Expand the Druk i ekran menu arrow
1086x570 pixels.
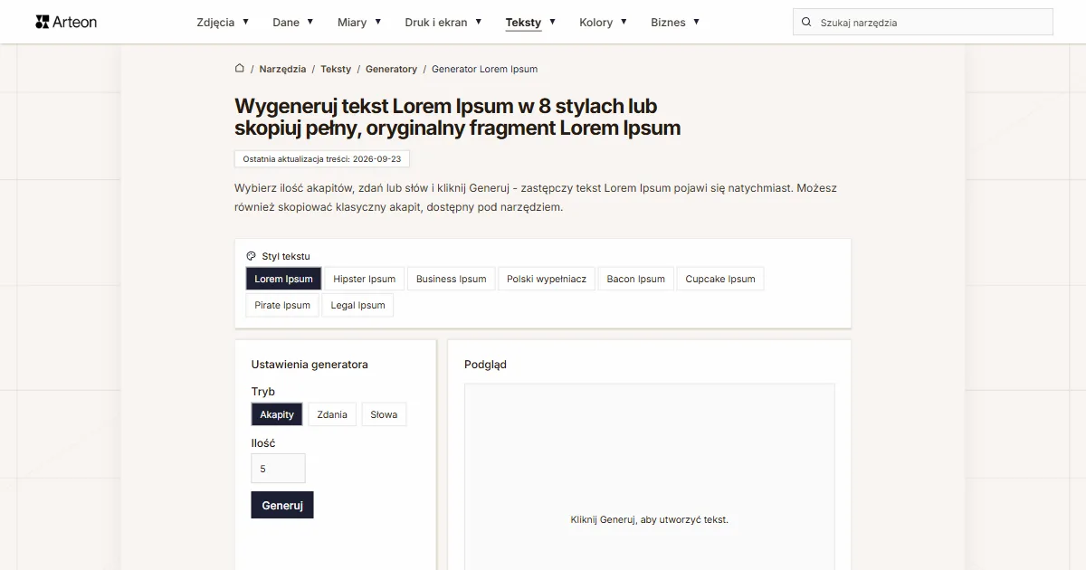click(x=479, y=22)
